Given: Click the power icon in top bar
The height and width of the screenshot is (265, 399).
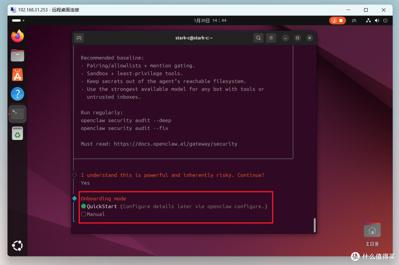Looking at the screenshot, I should point(385,20).
